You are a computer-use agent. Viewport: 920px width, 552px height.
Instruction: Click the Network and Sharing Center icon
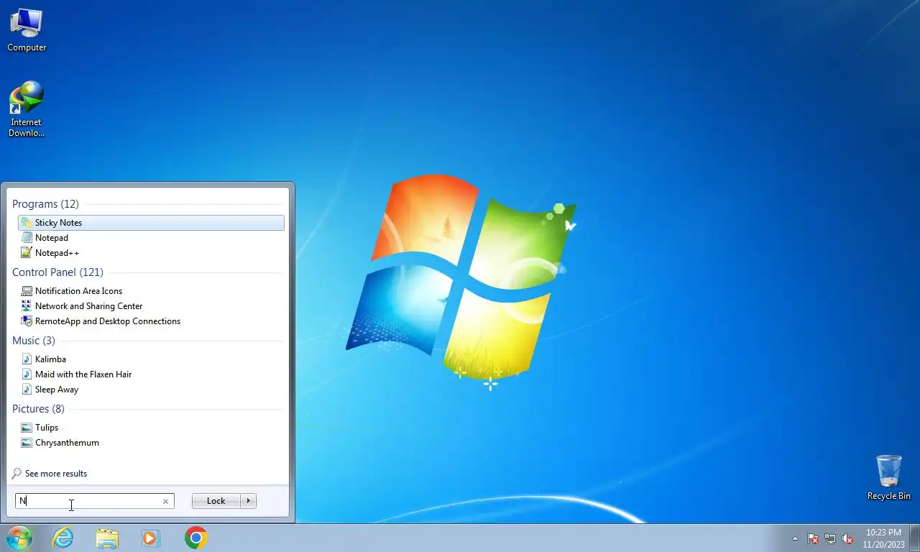coord(27,306)
